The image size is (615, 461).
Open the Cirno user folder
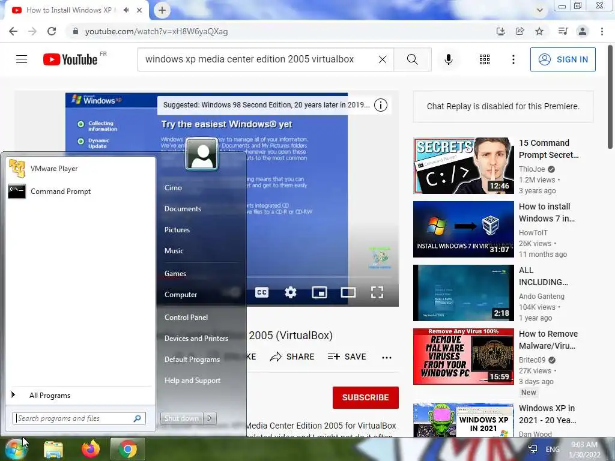(x=173, y=188)
